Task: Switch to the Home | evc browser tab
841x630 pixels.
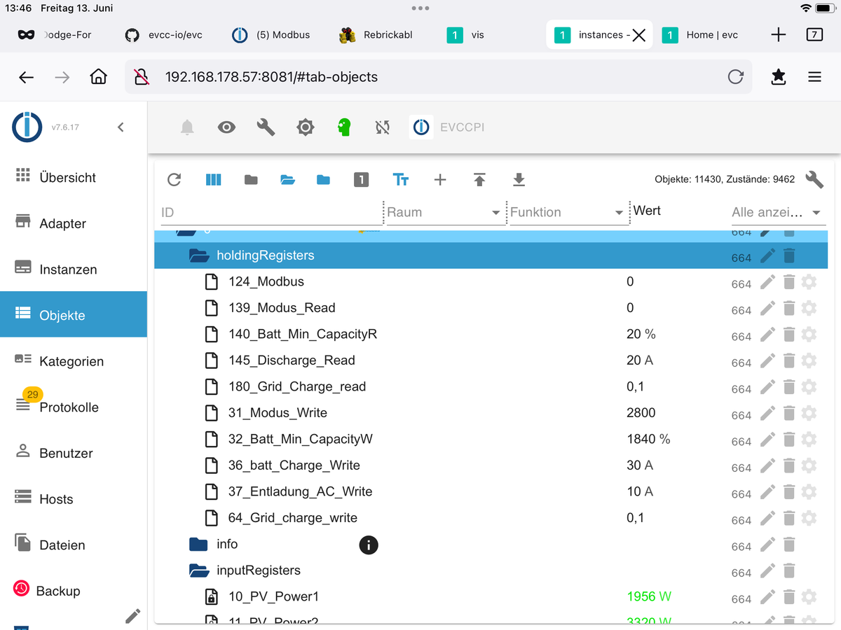Action: pos(701,35)
